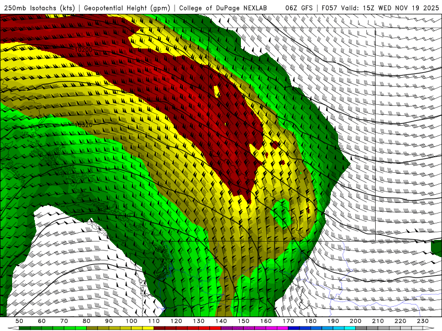
Task: Click the '250mb Isotachs (kts)' title text
Action: coord(39,8)
